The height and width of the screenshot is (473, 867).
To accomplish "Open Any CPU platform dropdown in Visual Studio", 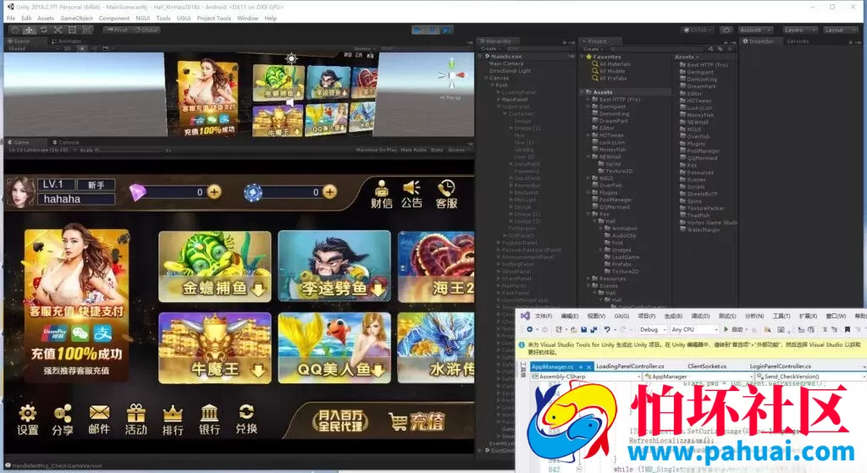I will tap(694, 329).
